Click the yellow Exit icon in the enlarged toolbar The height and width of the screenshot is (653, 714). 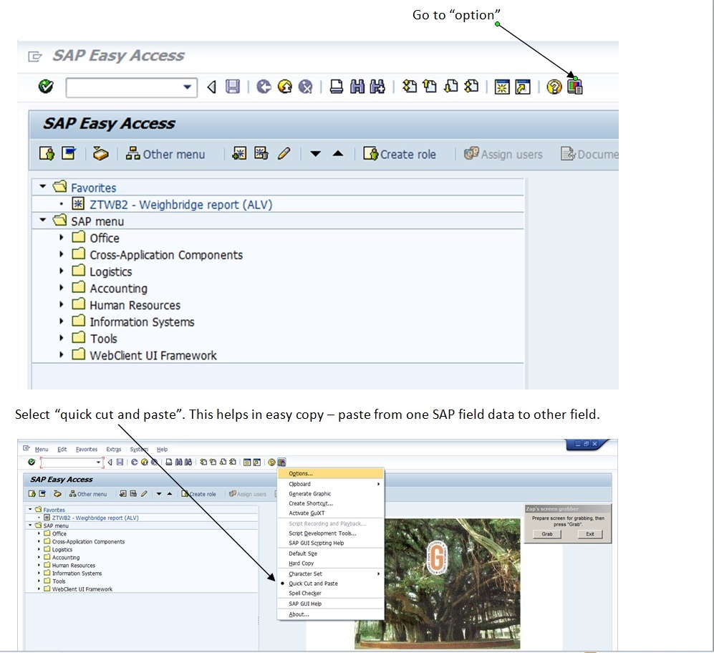click(x=285, y=87)
